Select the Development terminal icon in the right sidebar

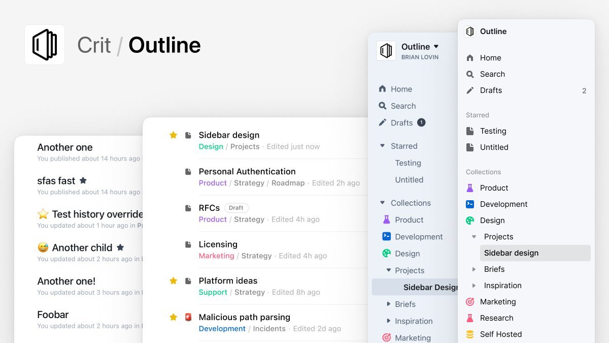tap(470, 204)
